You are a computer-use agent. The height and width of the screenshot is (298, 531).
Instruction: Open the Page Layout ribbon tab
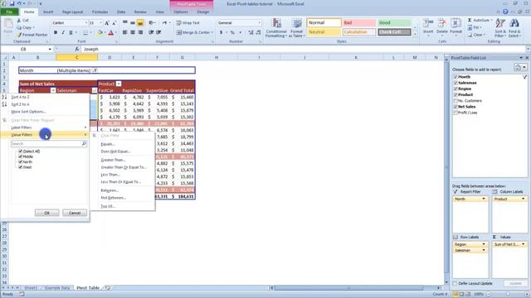[x=72, y=12]
